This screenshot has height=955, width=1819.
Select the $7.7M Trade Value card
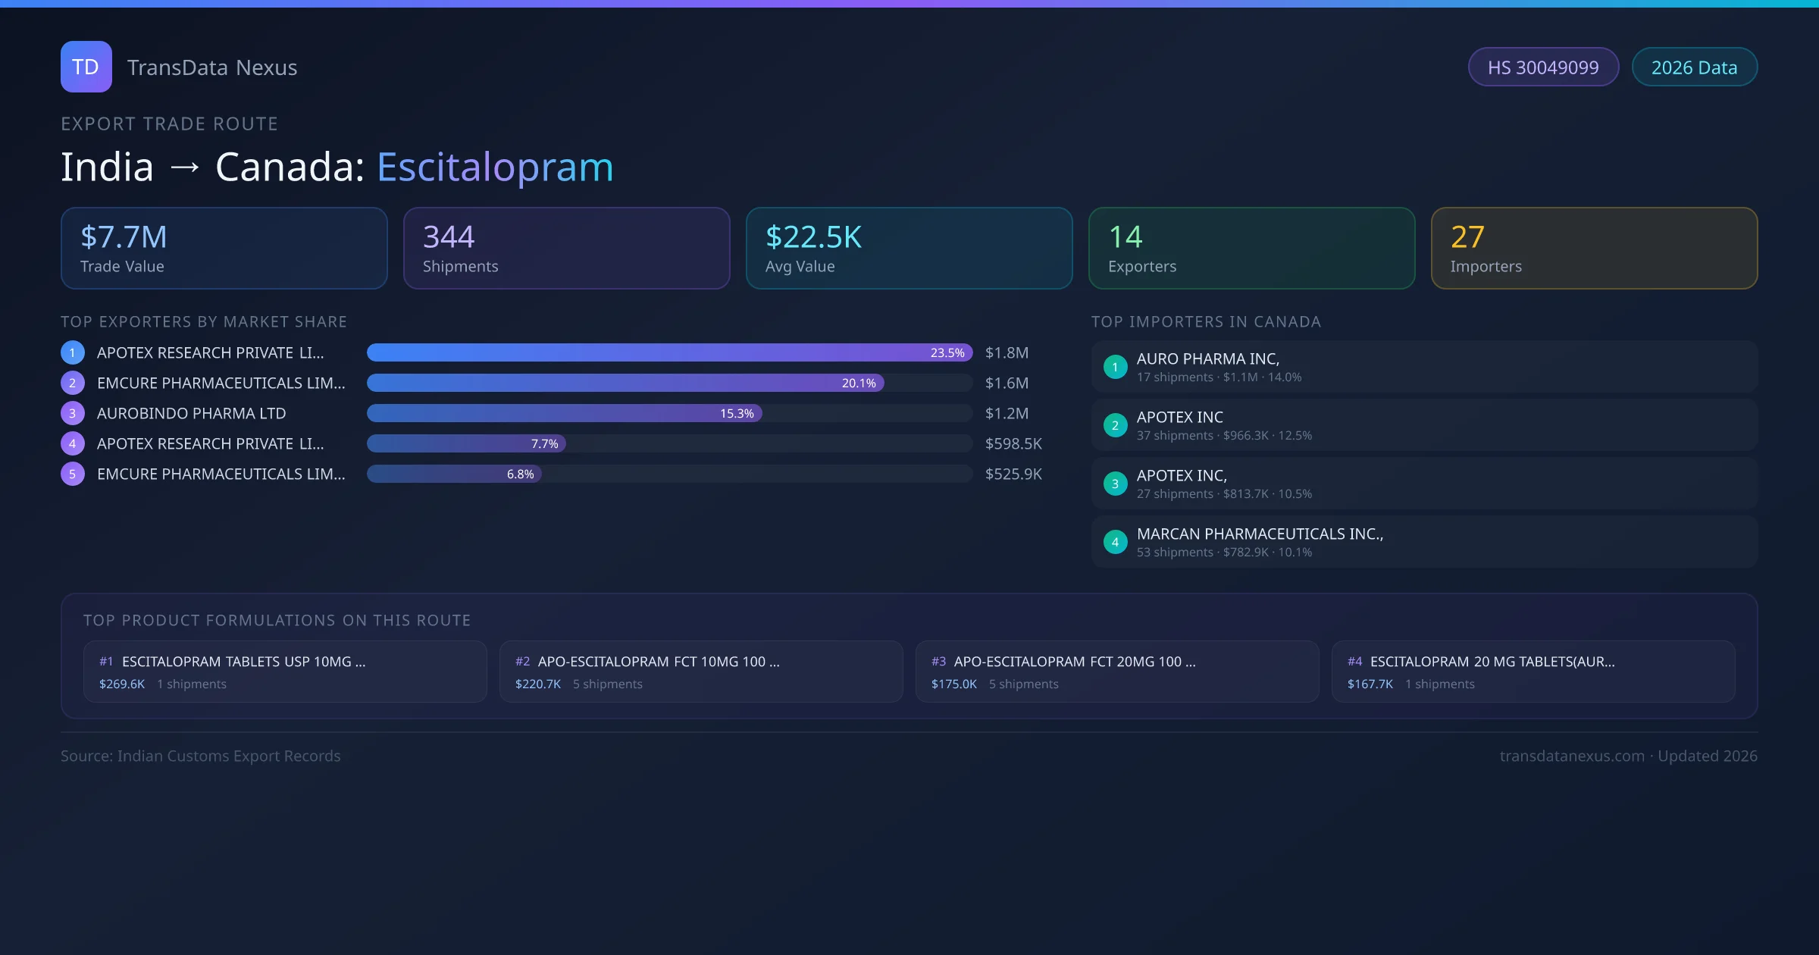coord(224,249)
